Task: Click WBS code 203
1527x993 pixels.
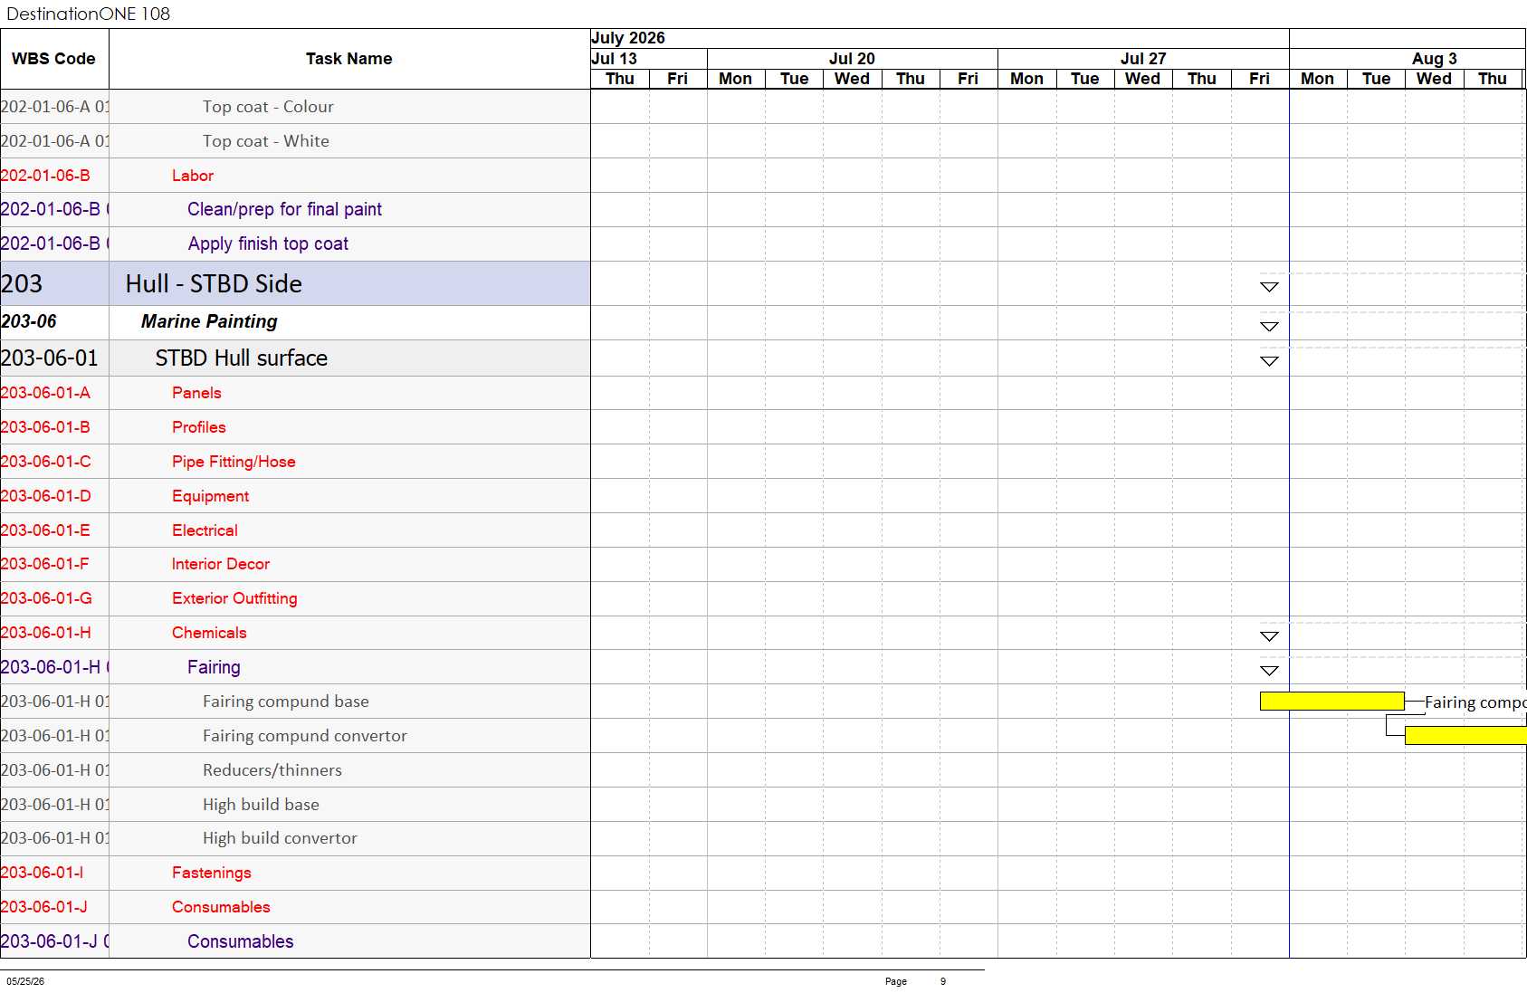Action: click(22, 283)
